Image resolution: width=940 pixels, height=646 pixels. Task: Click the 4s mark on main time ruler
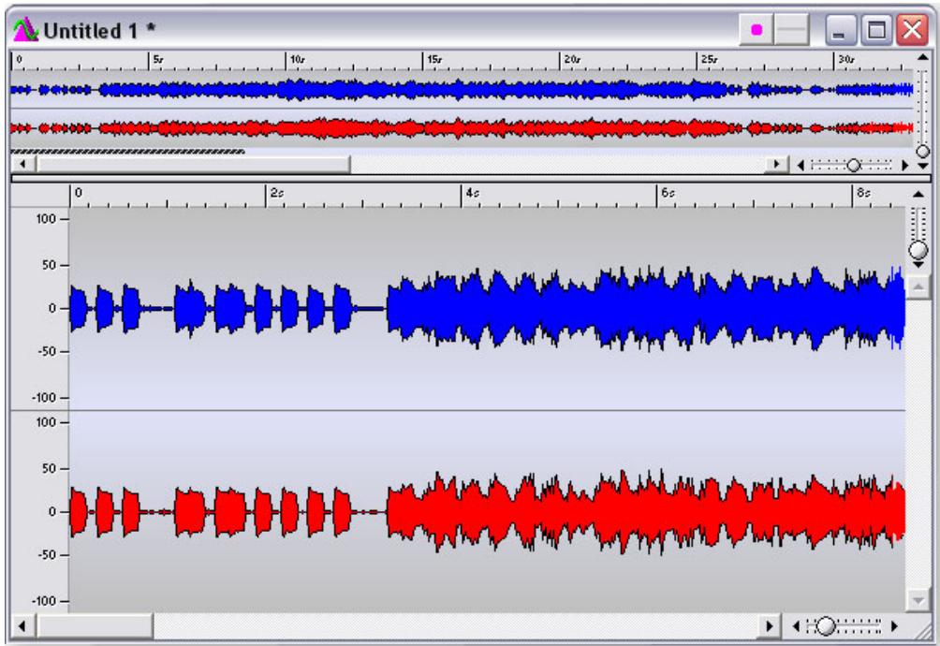pos(463,194)
